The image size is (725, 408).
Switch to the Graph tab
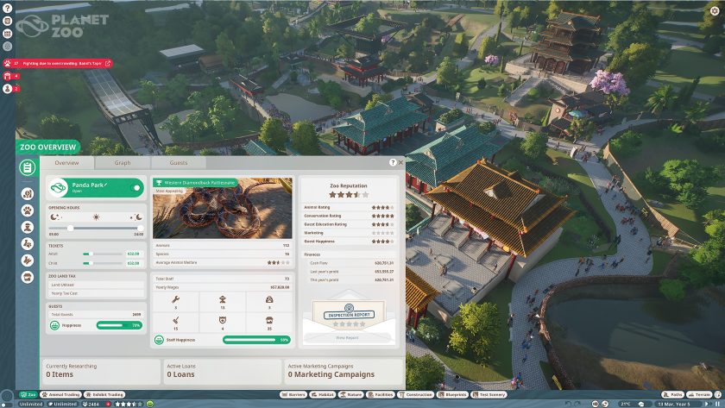tap(123, 163)
